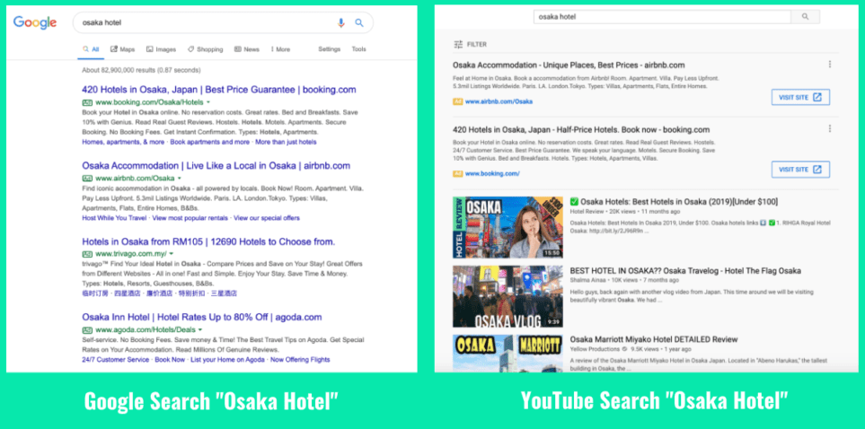Expand dropdown arrow after booking.com/Osaka/Hotels URL
The width and height of the screenshot is (865, 429).
[208, 102]
